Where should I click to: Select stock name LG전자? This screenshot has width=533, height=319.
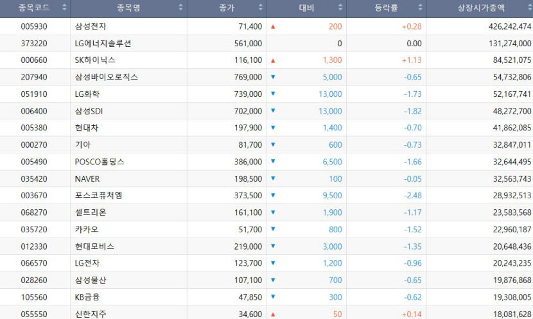click(x=87, y=263)
